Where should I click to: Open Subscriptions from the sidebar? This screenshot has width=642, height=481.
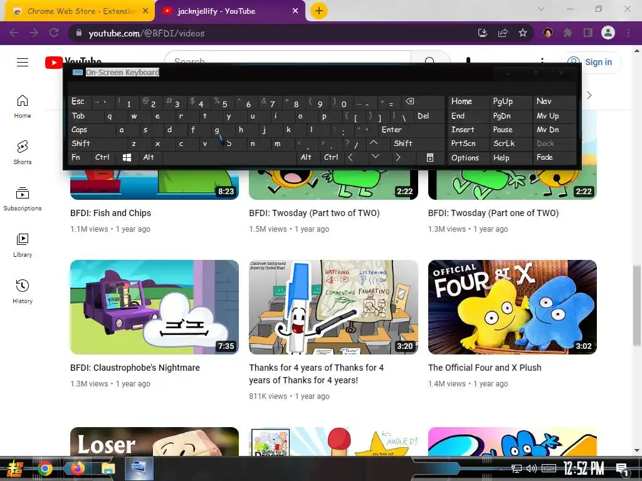23,199
